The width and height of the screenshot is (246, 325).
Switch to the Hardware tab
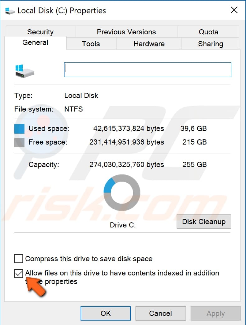[149, 44]
